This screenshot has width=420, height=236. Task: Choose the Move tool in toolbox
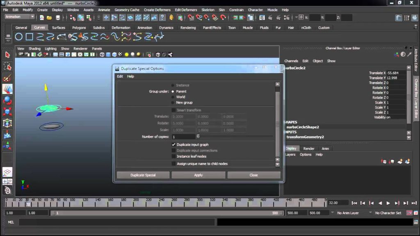click(7, 89)
